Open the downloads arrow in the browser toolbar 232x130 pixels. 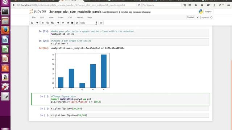pos(196,5)
